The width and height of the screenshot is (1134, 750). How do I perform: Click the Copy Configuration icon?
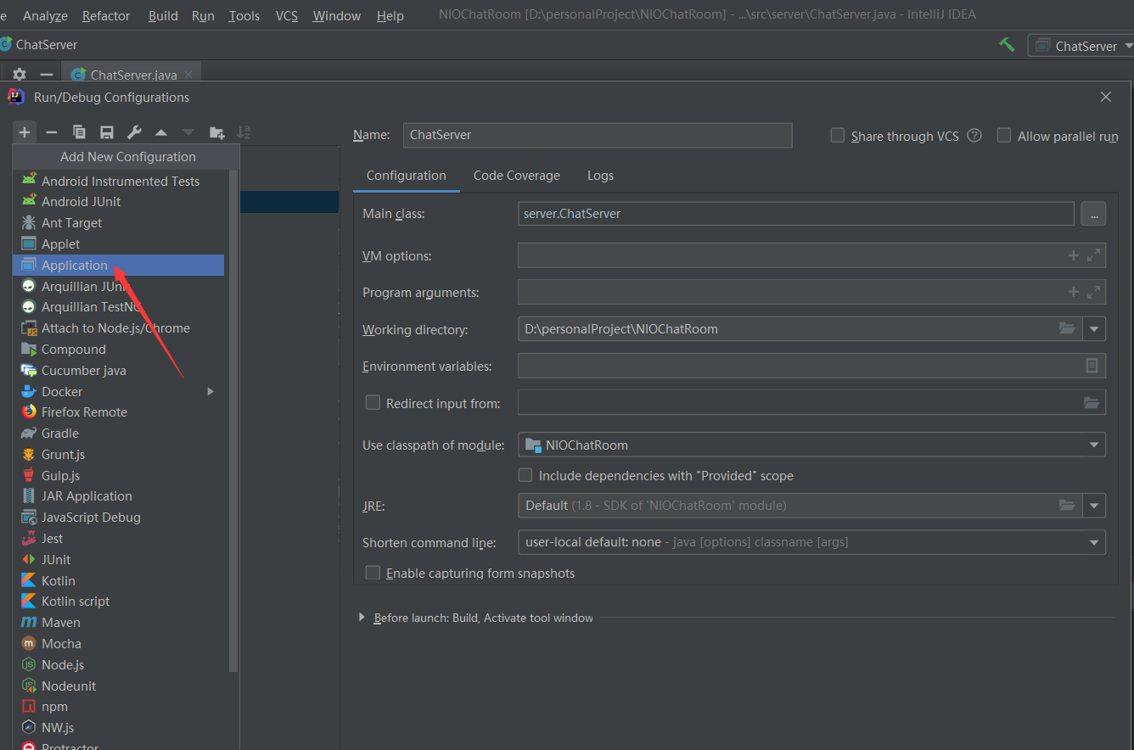(x=79, y=132)
